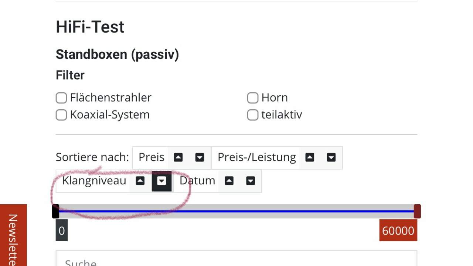Enable the Flächenstrahler filter checkbox
The width and height of the screenshot is (473, 266).
pos(61,98)
